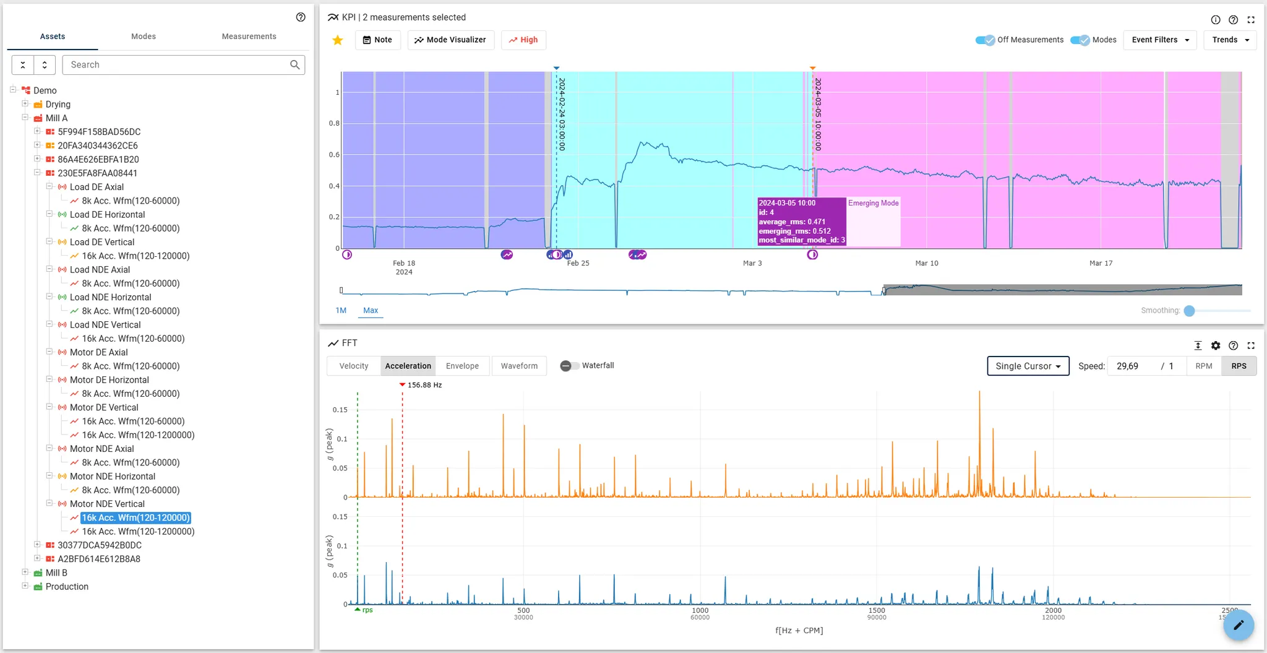
Task: Toggle the Modes switch
Action: [1080, 40]
